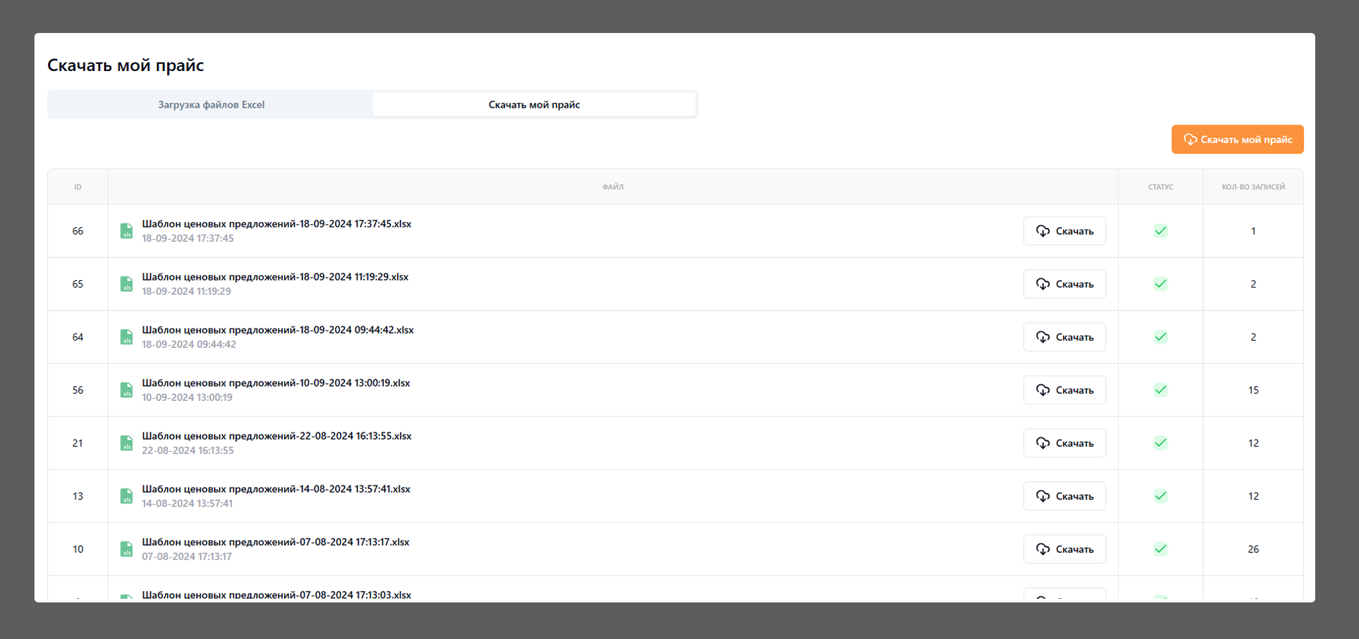The width and height of the screenshot is (1359, 639).
Task: Click the green status checkmark for ID 65
Action: pyautogui.click(x=1160, y=284)
